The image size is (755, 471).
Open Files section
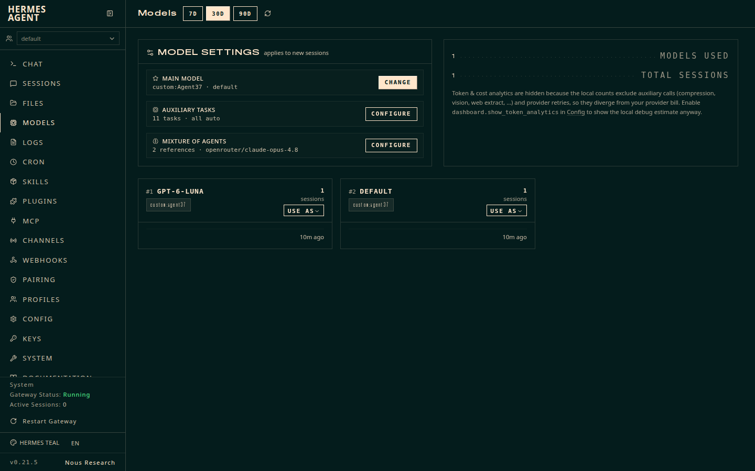pos(63,103)
